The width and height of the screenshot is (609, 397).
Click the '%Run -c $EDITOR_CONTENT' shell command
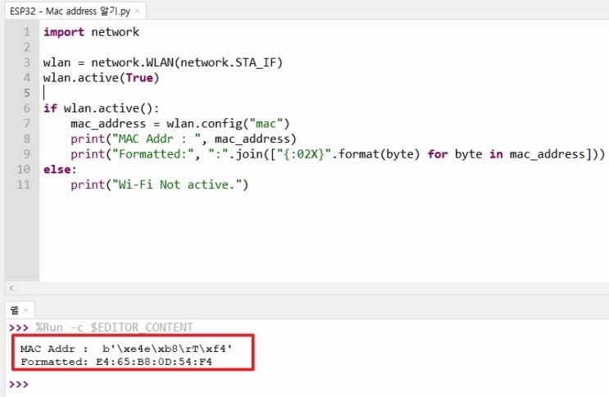tap(114, 327)
